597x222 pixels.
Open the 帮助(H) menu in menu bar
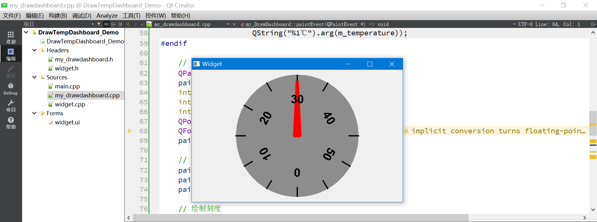[180, 16]
